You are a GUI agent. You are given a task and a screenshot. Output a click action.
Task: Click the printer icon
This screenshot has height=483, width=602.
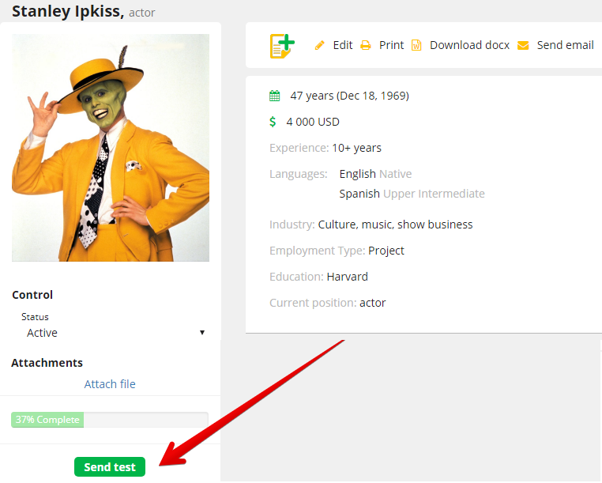(366, 45)
